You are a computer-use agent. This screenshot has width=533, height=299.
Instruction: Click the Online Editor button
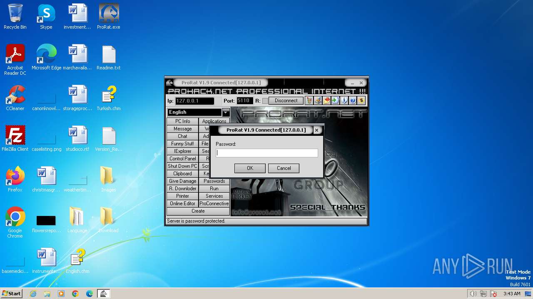click(182, 203)
